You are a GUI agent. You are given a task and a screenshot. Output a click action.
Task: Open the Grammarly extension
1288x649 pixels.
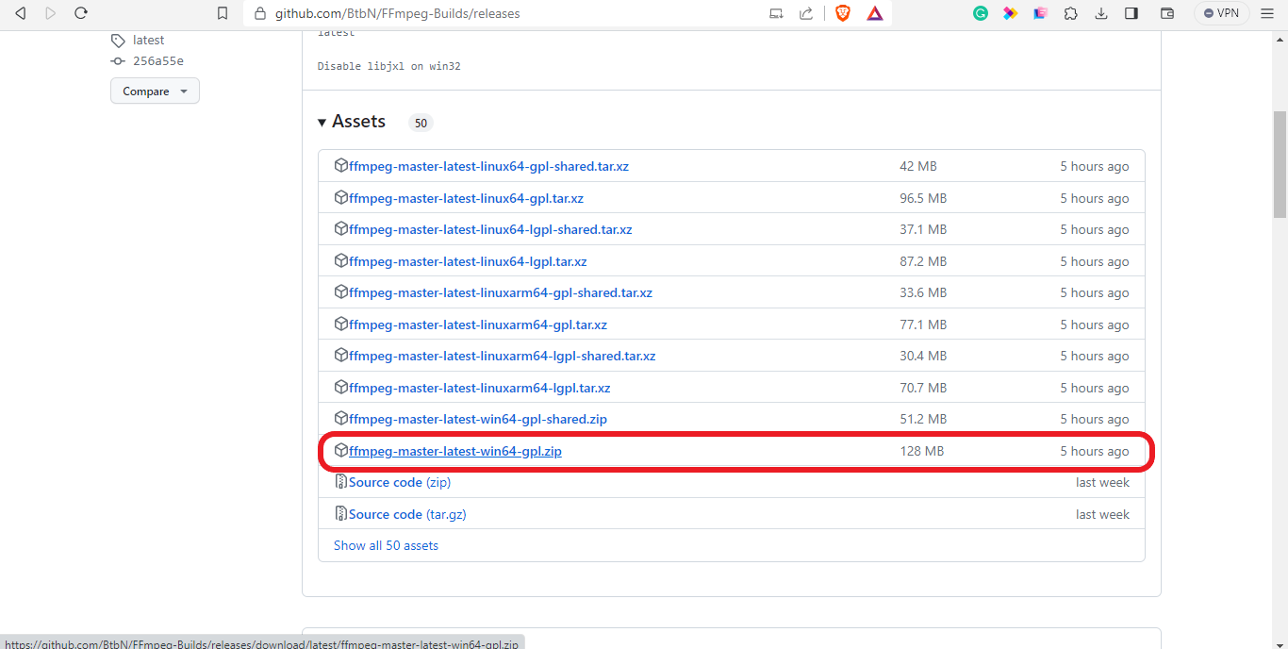981,13
